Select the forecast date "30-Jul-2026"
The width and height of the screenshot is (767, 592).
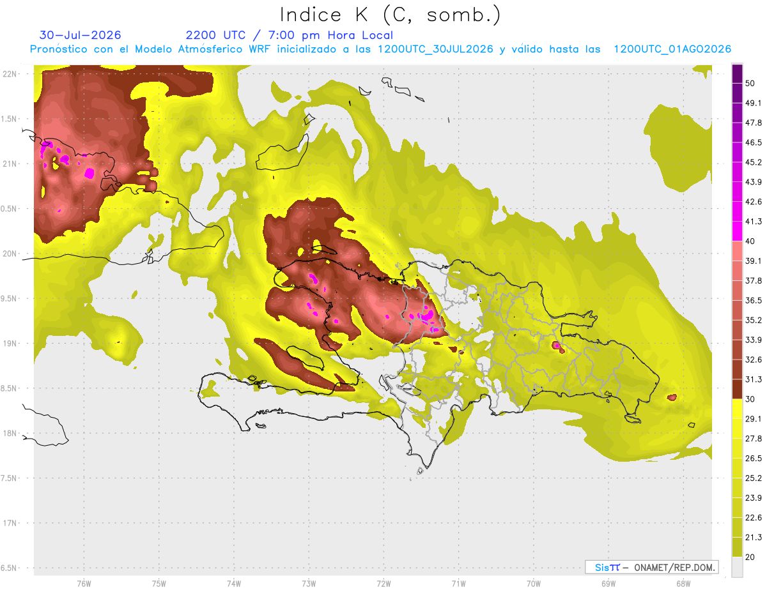(x=81, y=35)
